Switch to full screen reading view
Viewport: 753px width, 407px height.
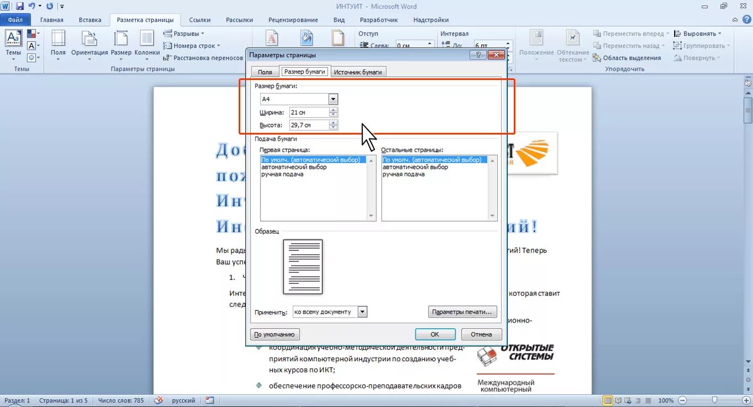(x=617, y=400)
